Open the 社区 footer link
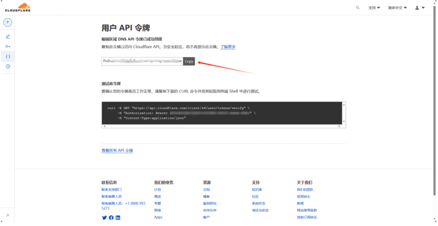Image resolution: width=438 pixels, height=226 pixels. pos(255,196)
